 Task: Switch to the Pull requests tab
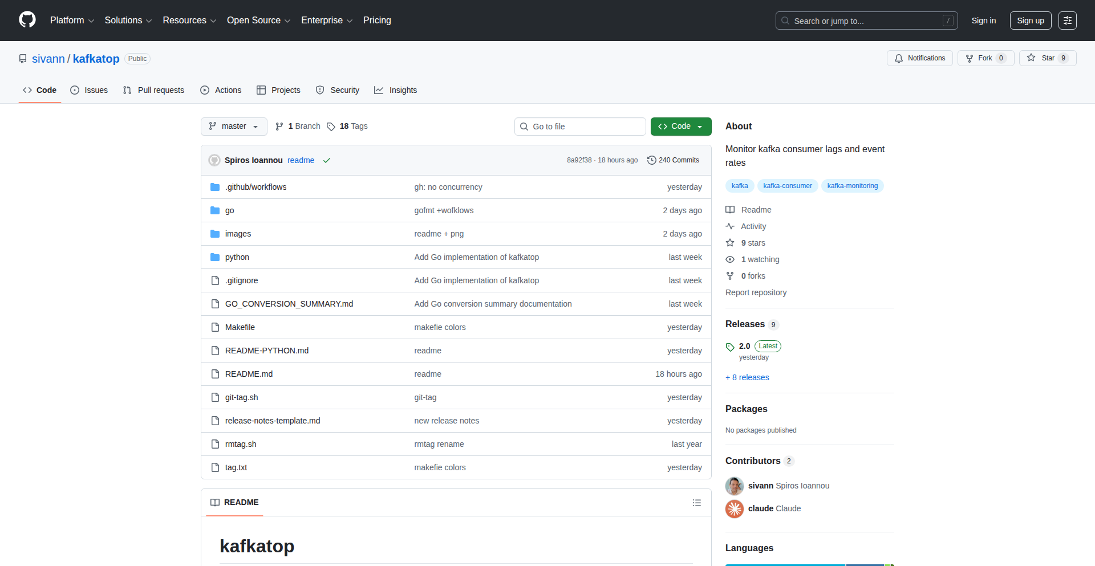(x=153, y=90)
